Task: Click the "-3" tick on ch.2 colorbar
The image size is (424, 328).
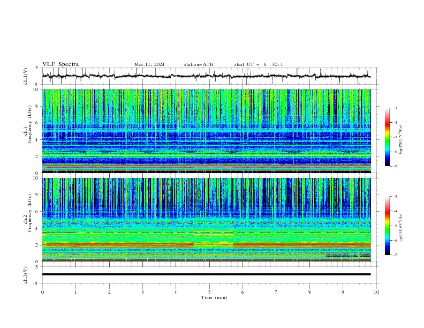Action: point(395,197)
